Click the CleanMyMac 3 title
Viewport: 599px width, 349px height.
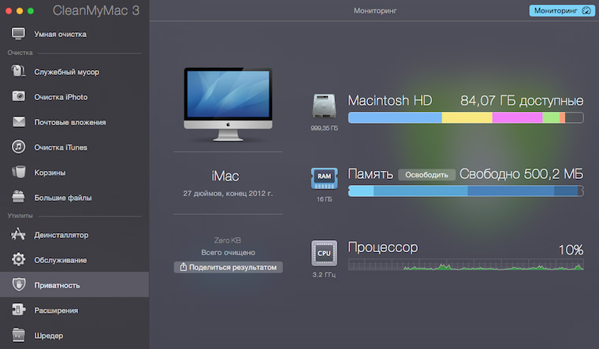tap(96, 11)
